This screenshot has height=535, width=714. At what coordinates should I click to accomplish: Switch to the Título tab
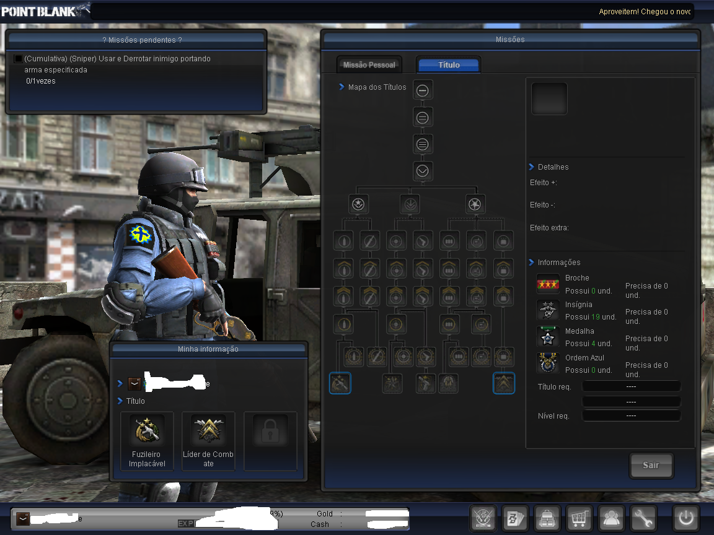point(449,64)
